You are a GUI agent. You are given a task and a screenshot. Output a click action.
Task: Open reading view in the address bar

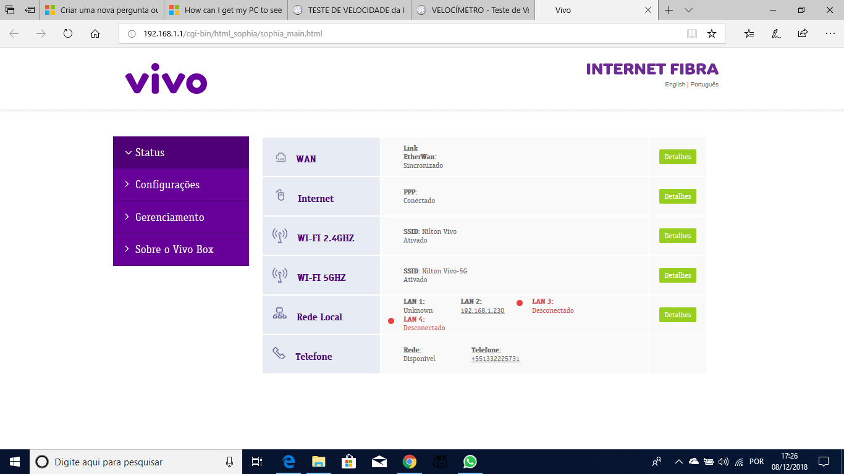pyautogui.click(x=692, y=33)
